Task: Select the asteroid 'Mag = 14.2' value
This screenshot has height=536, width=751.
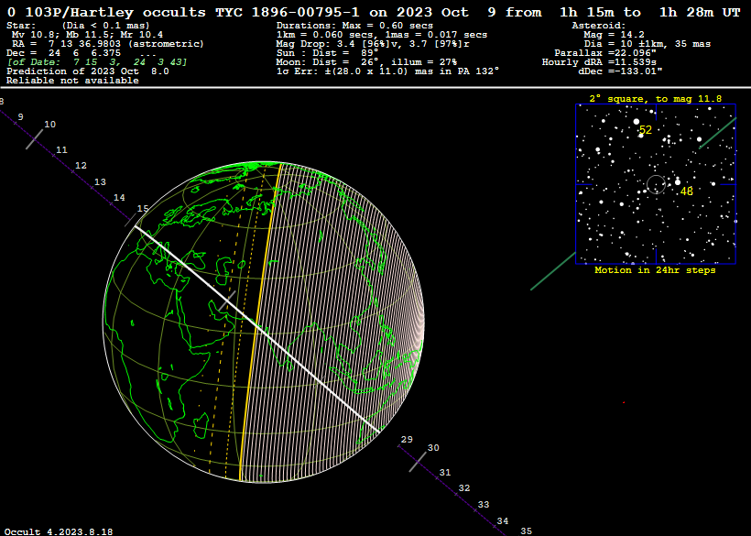Action: (614, 35)
